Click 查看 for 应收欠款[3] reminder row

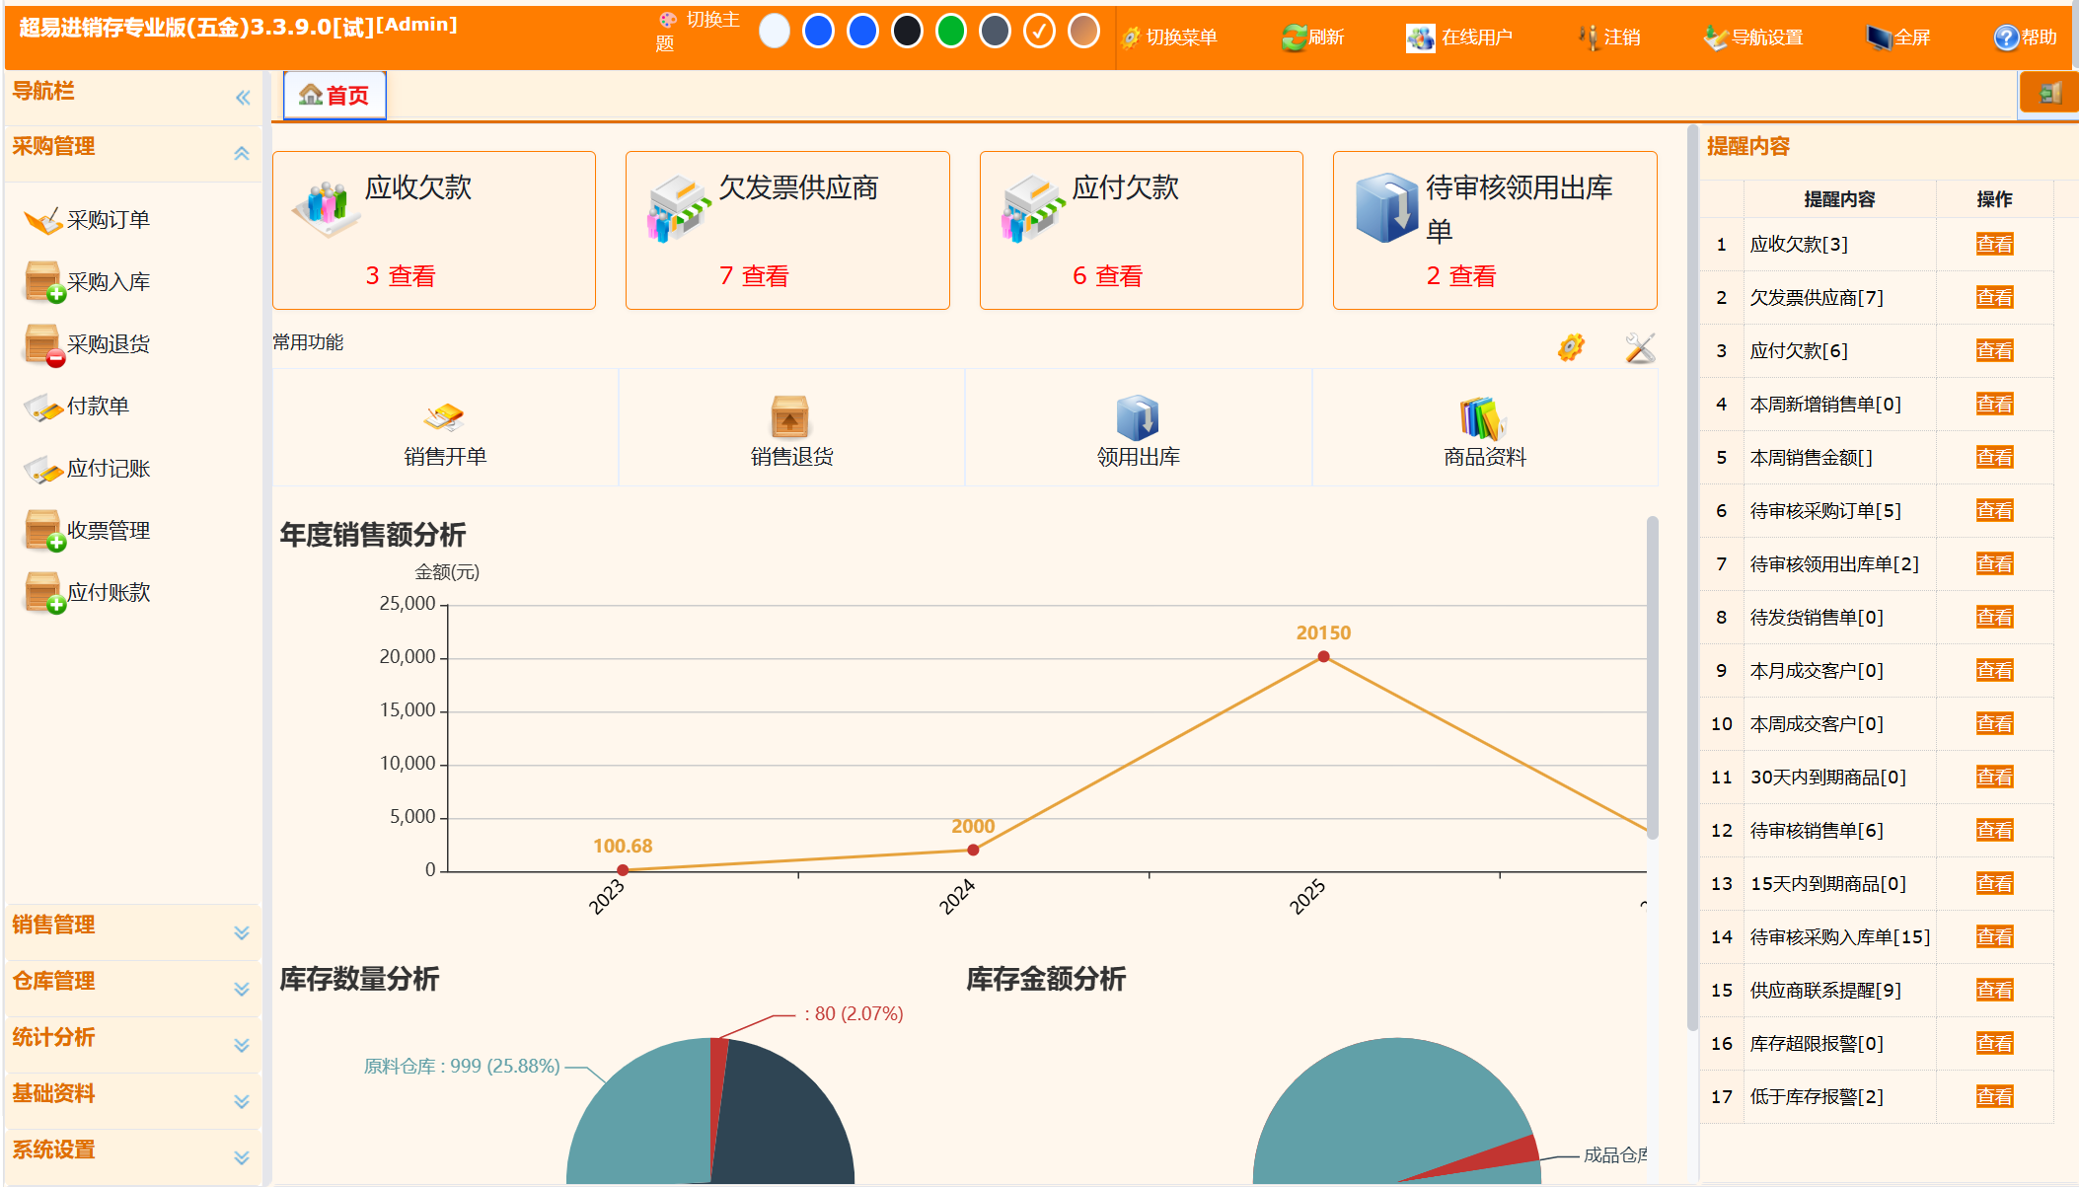click(x=1994, y=244)
